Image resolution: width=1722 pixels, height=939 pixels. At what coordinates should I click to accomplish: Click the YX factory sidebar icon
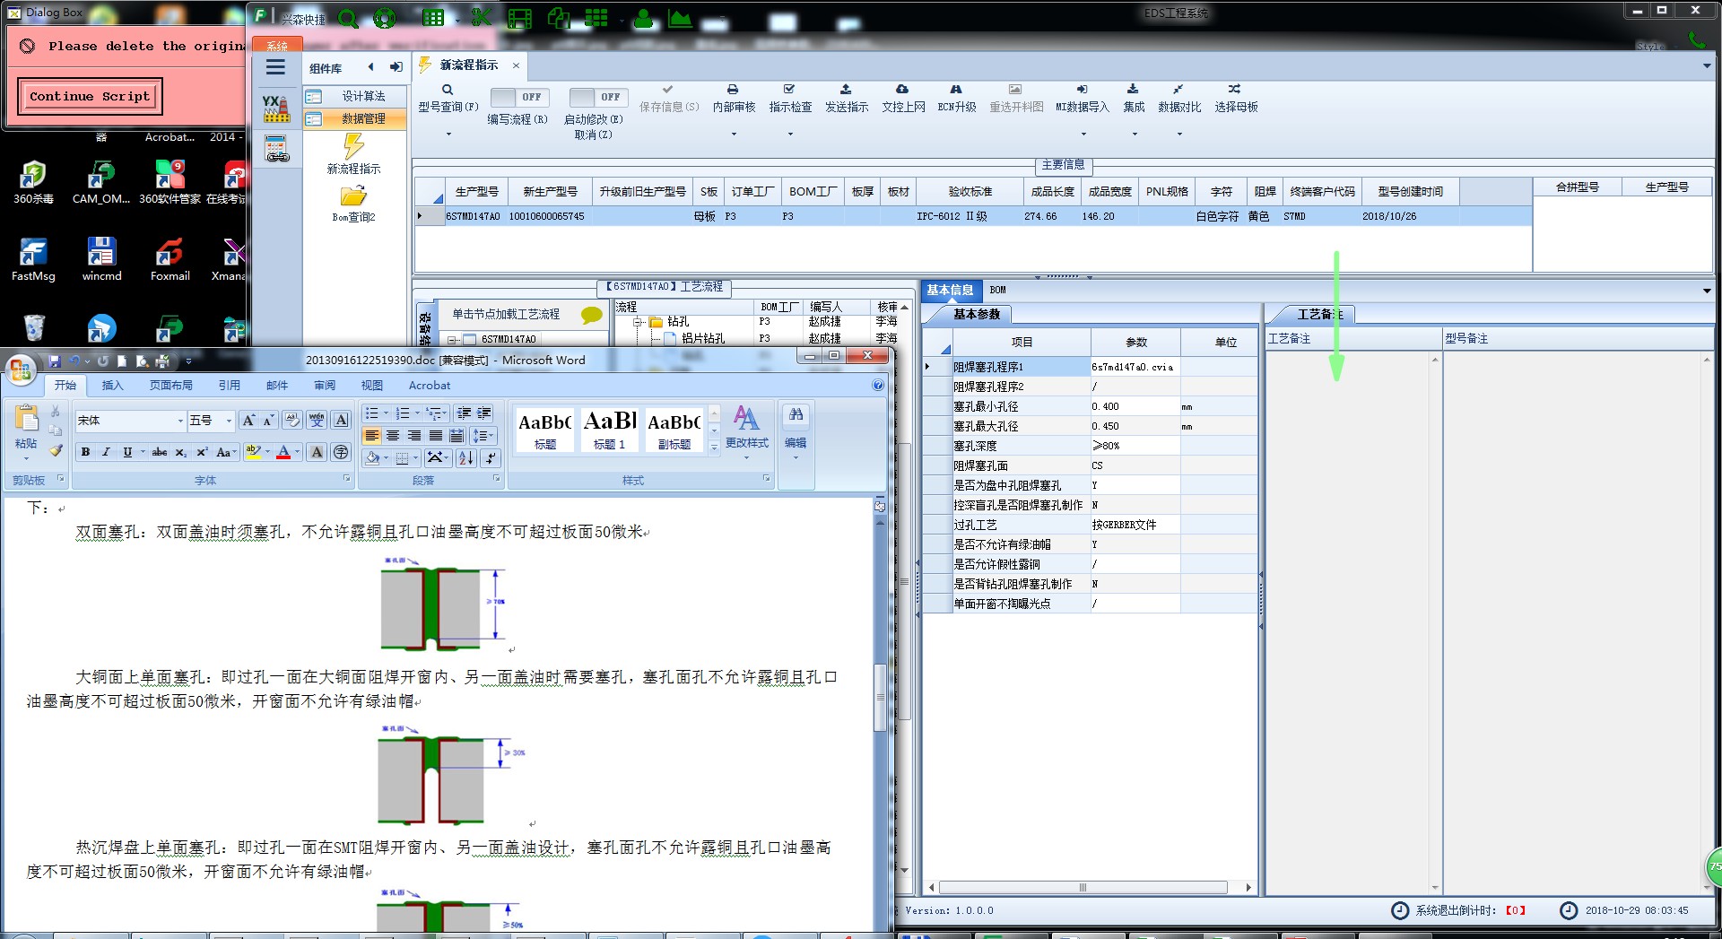point(276,109)
